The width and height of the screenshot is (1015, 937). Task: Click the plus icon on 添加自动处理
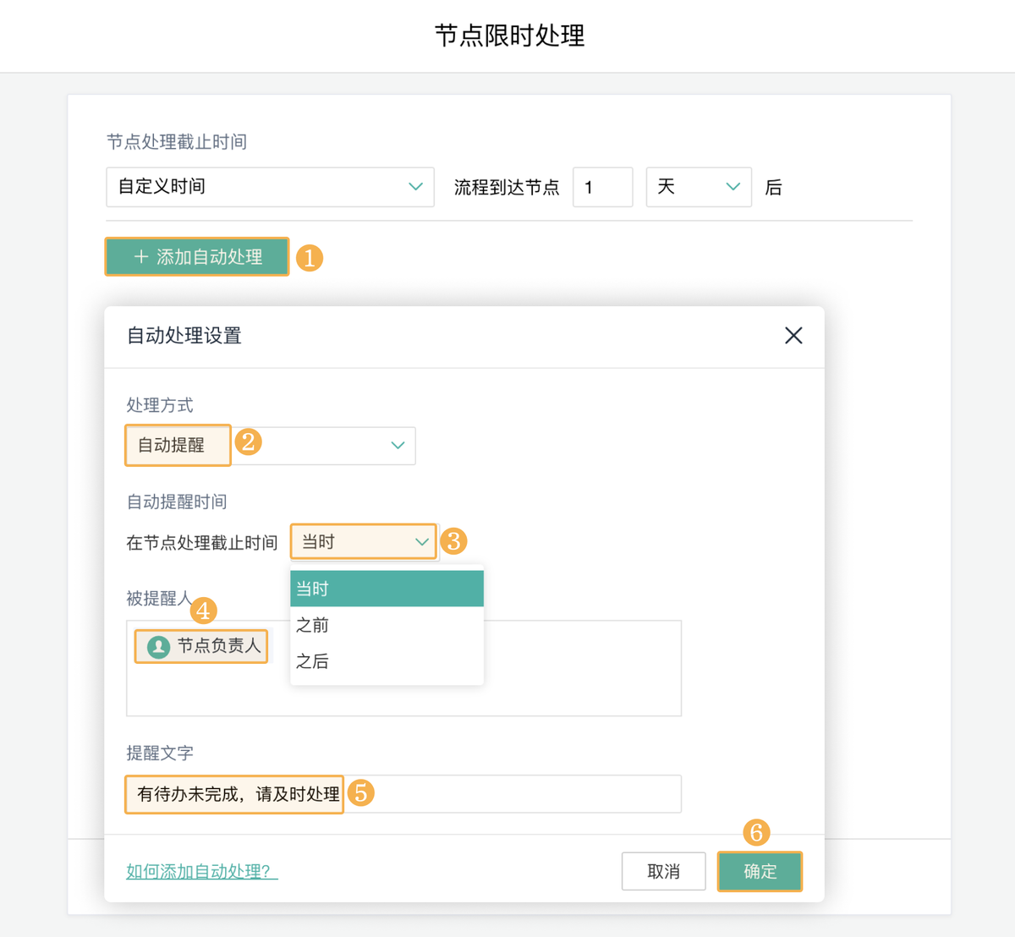(141, 256)
